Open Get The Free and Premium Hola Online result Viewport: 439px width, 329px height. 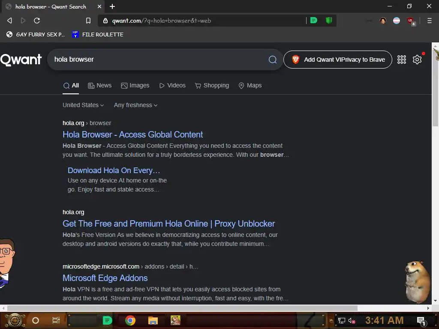(x=168, y=224)
